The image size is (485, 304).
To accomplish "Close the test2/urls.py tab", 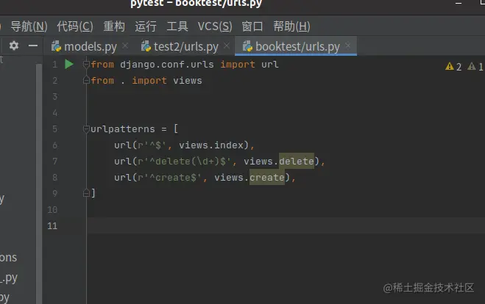I will point(227,46).
